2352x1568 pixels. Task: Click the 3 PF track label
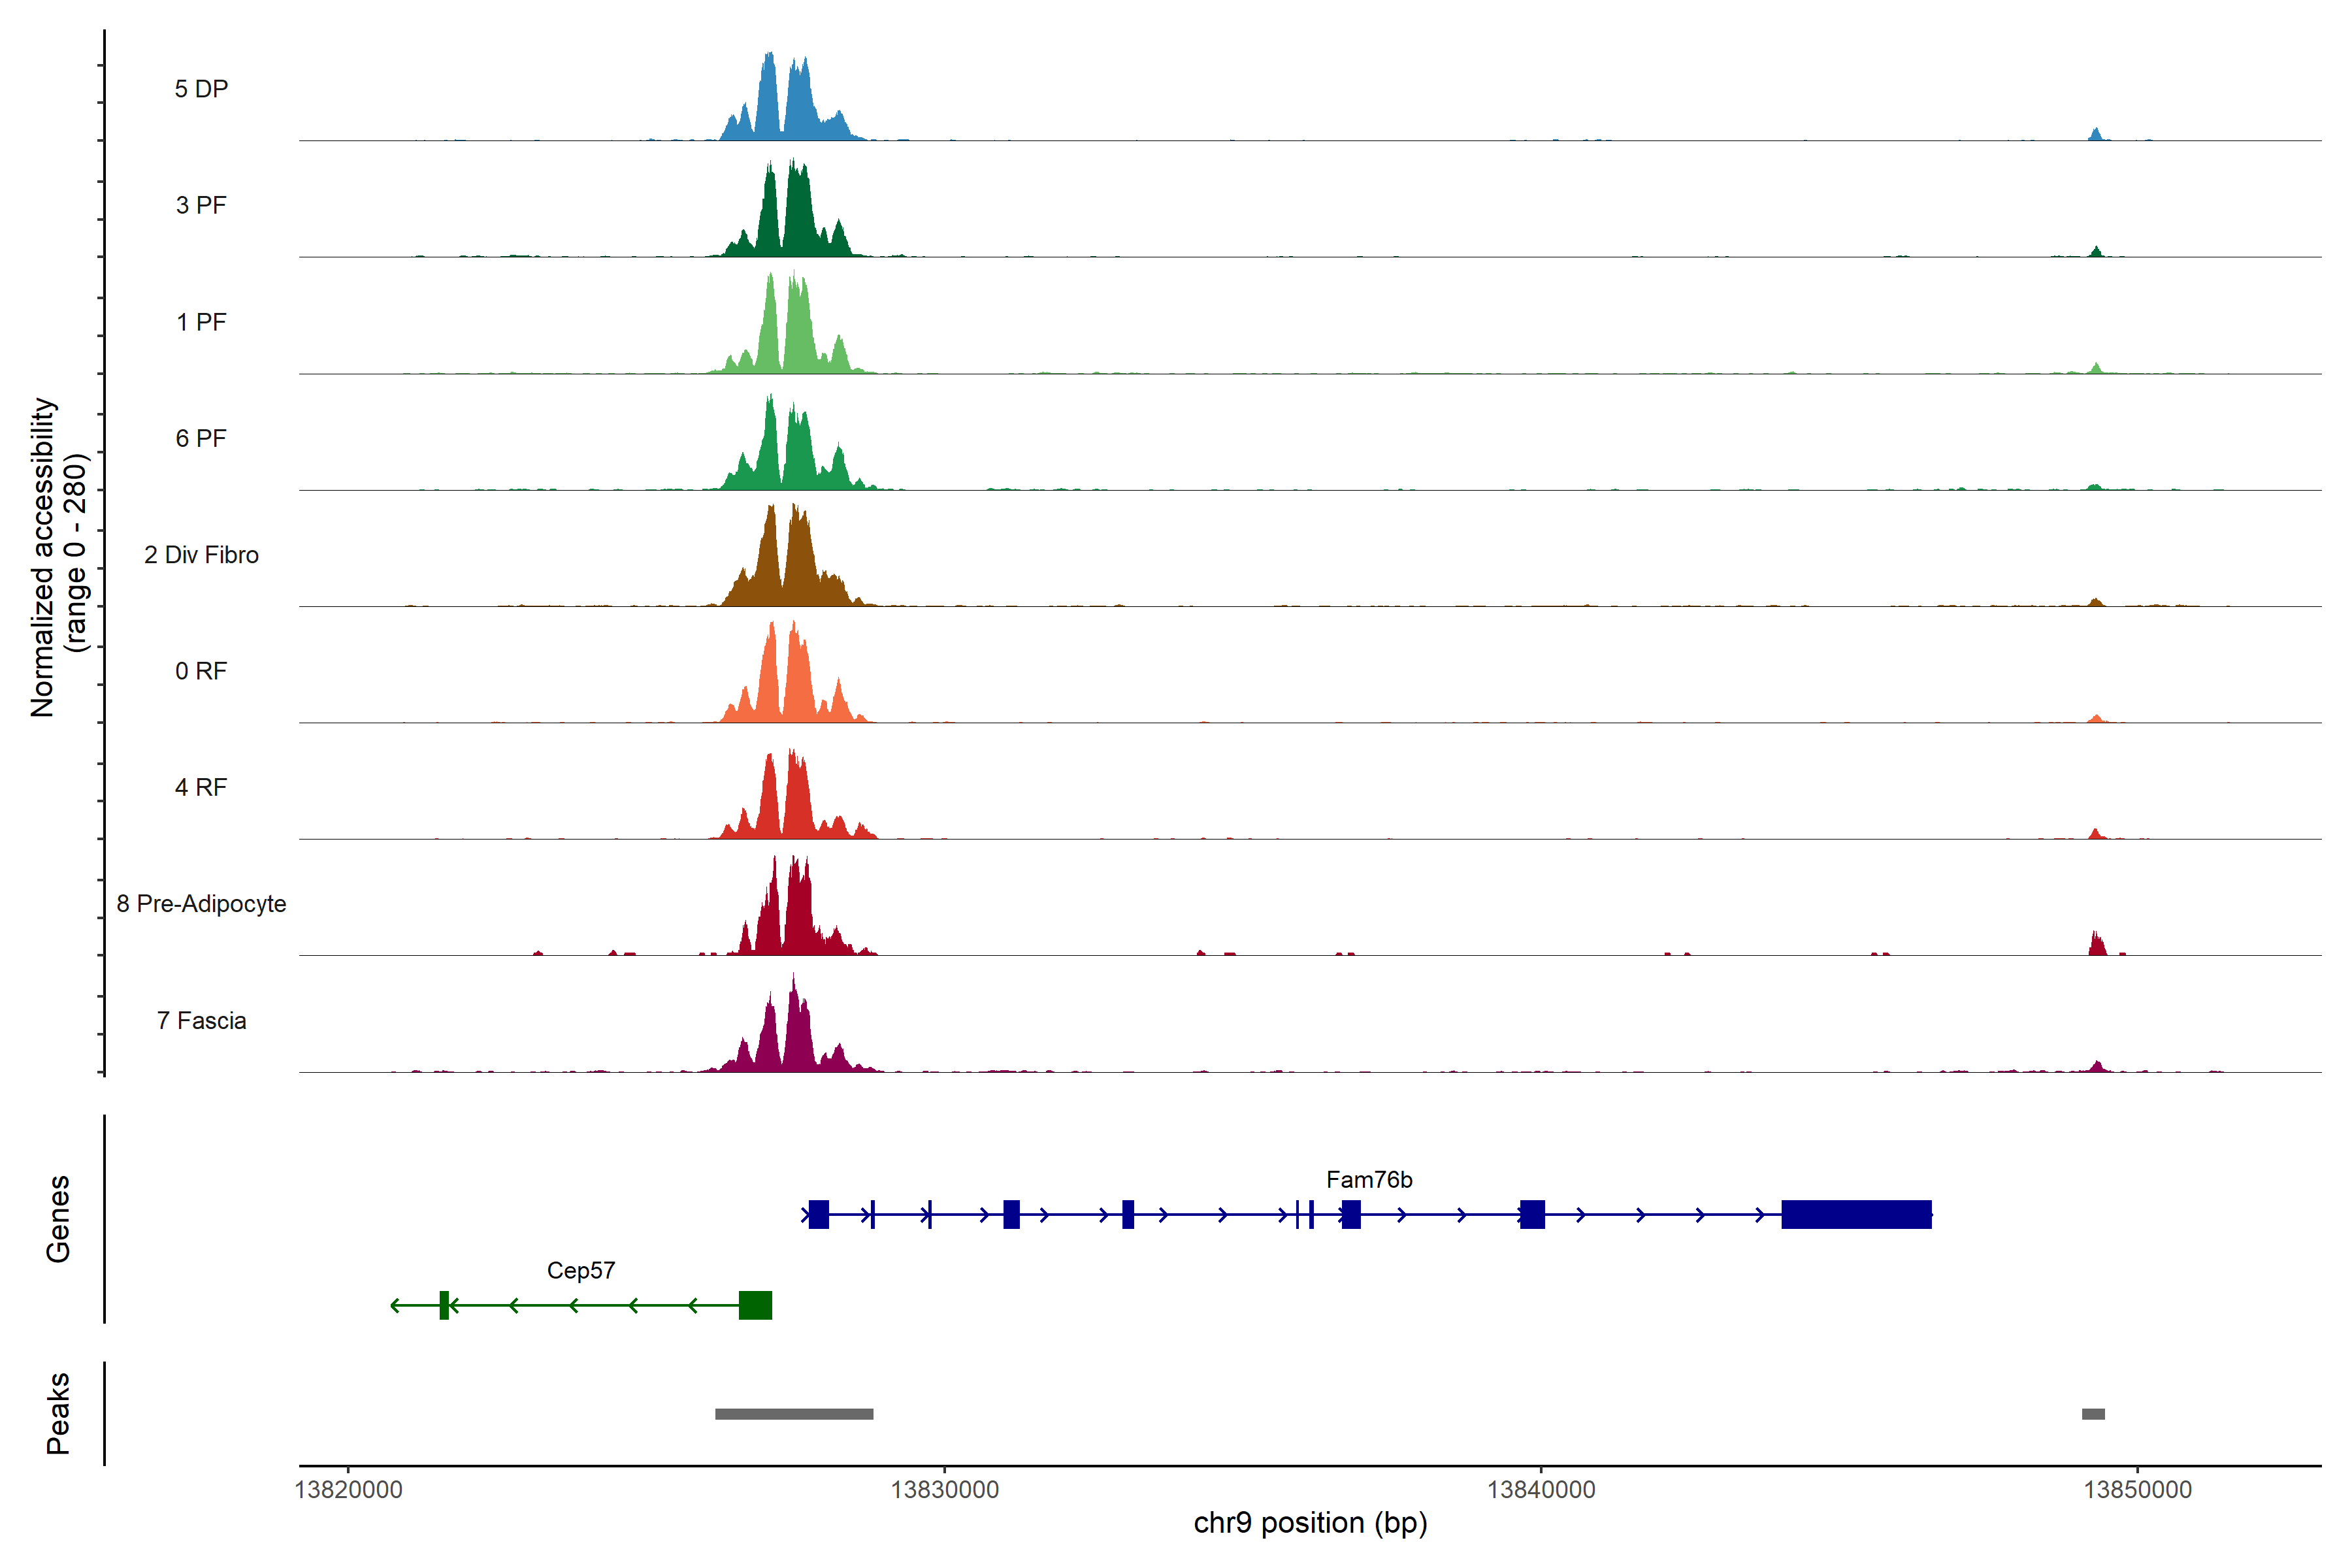(201, 205)
